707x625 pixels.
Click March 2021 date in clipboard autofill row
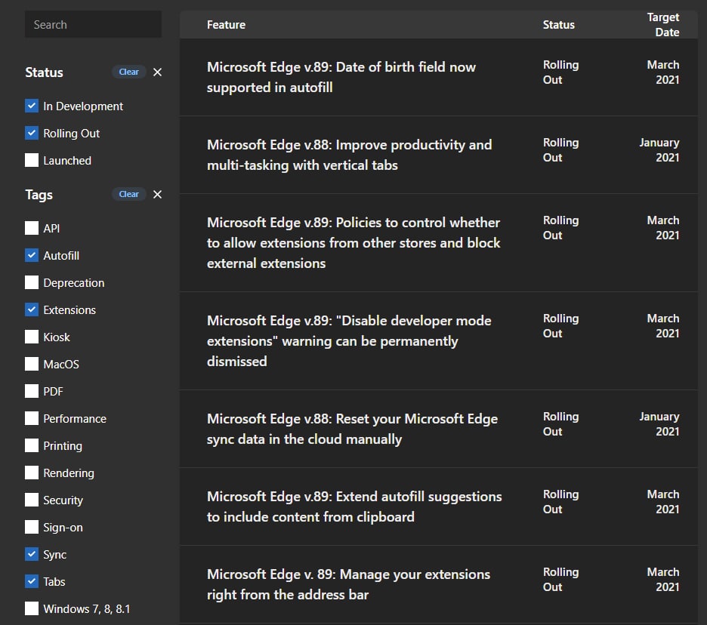663,501
